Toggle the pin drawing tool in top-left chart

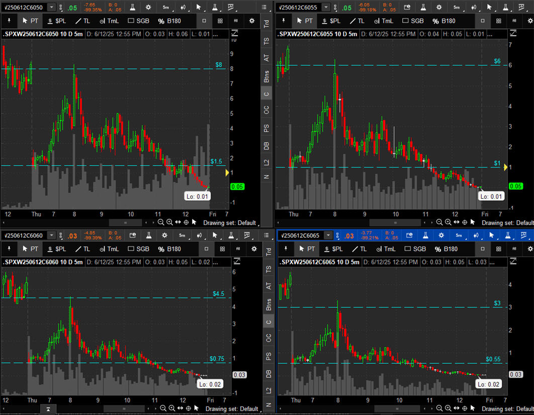pos(9,21)
